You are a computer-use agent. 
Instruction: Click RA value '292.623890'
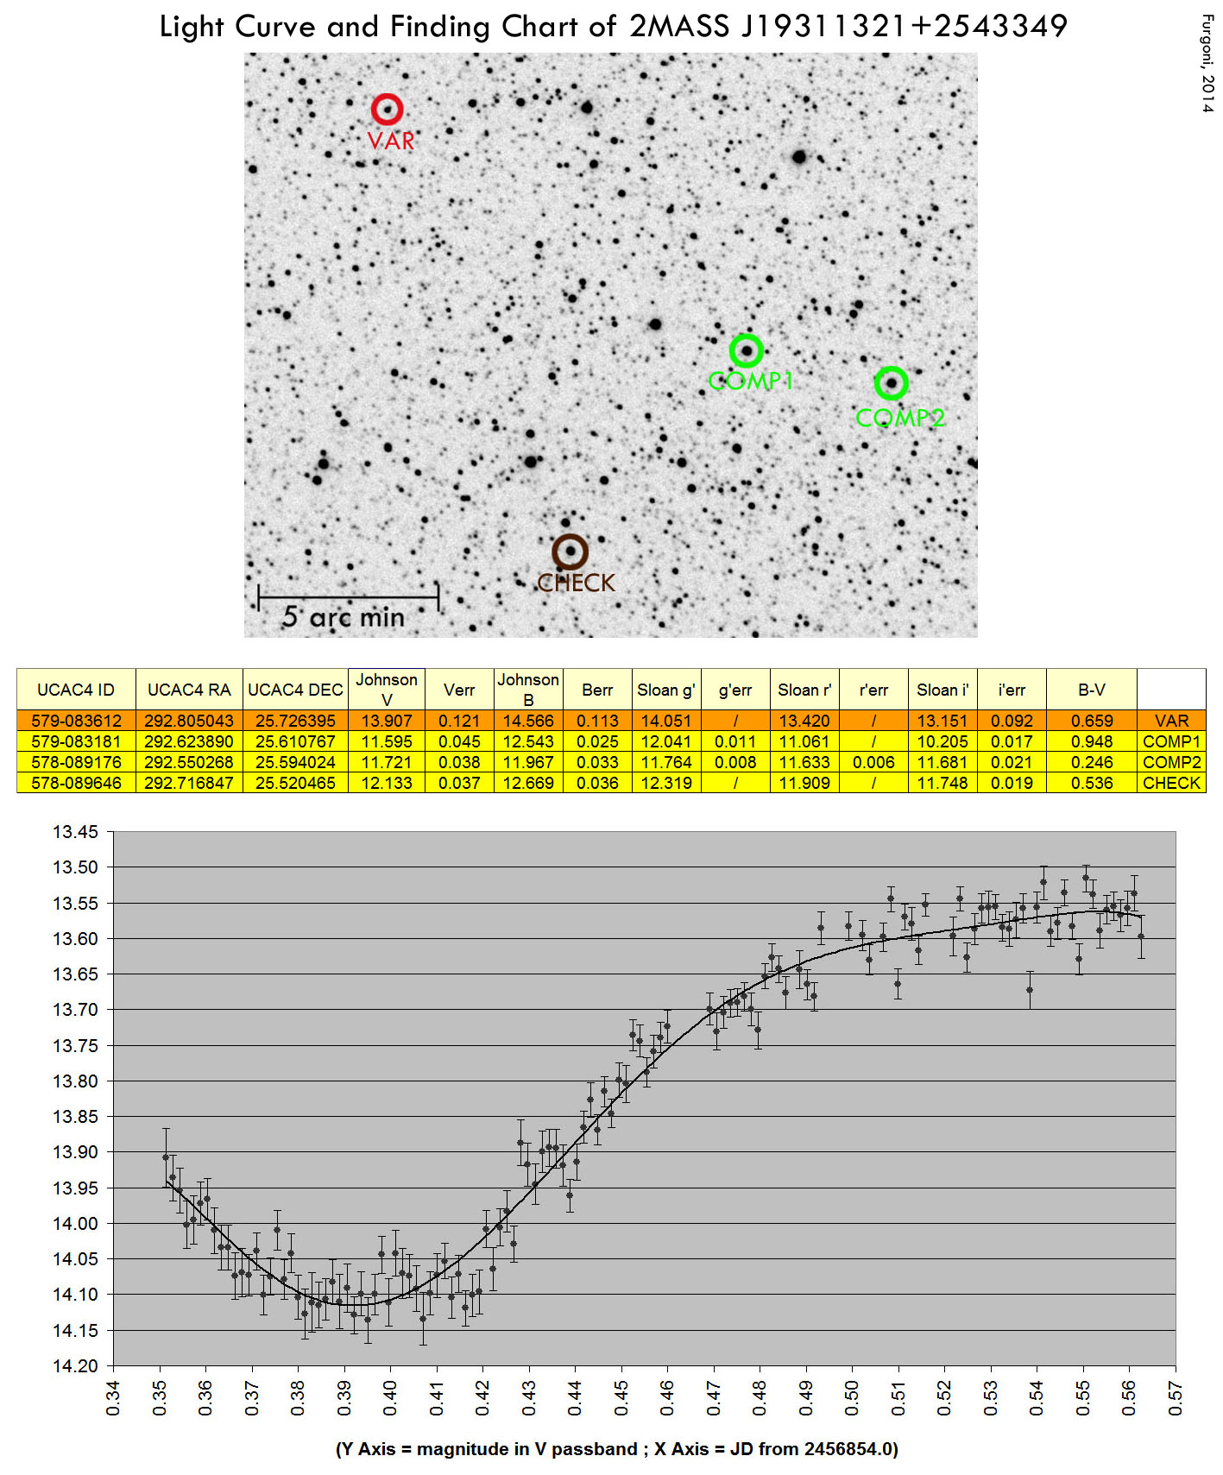[189, 741]
